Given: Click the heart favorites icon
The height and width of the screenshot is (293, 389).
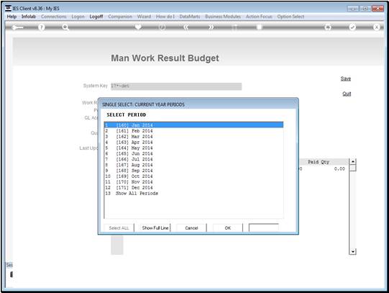Looking at the screenshot, I should coord(138,27).
